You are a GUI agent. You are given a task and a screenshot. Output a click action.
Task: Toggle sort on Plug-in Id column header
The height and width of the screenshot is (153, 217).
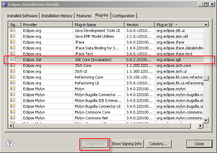179,25
